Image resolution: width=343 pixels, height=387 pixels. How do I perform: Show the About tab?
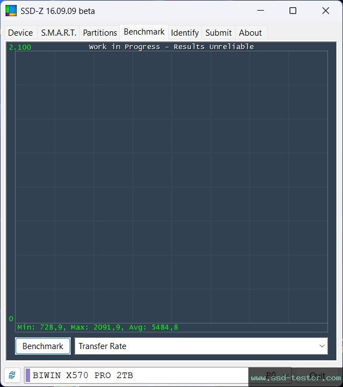[251, 32]
